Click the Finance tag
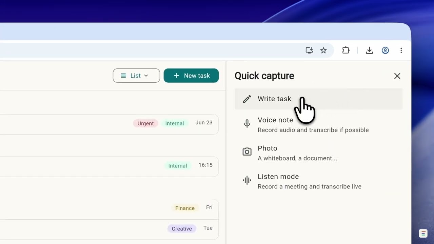Image resolution: width=434 pixels, height=244 pixels. click(185, 208)
